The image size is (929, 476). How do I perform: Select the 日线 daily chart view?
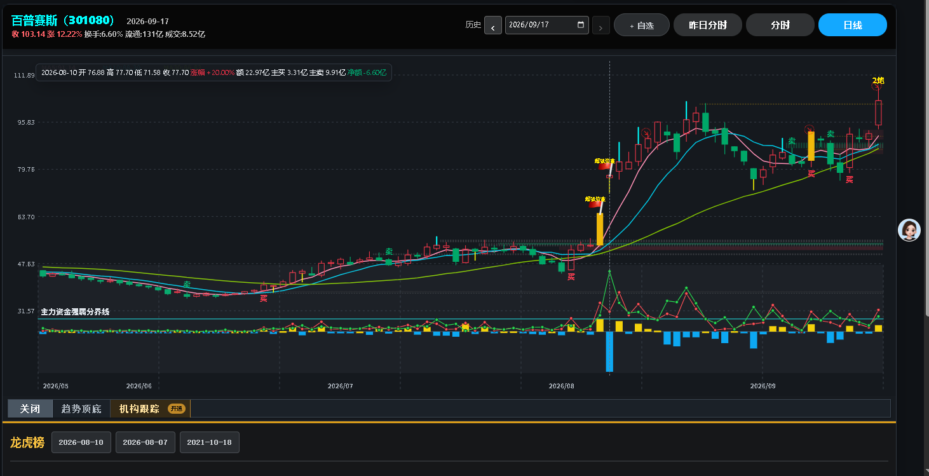click(x=852, y=25)
